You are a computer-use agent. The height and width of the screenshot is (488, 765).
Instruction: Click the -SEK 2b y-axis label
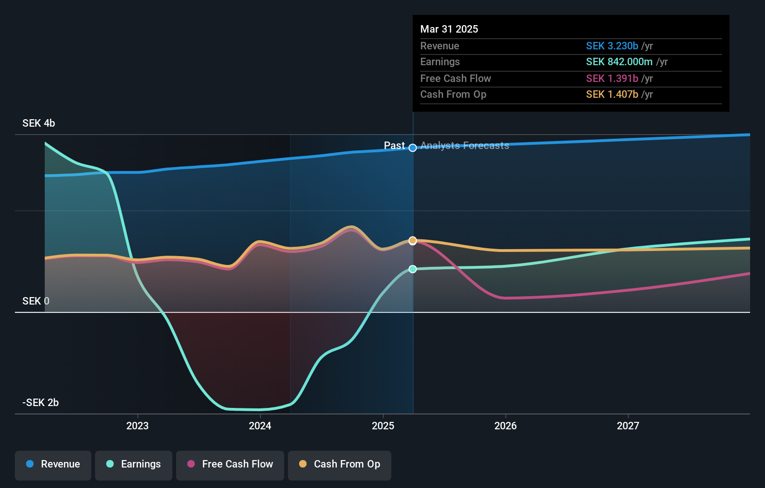[41, 403]
